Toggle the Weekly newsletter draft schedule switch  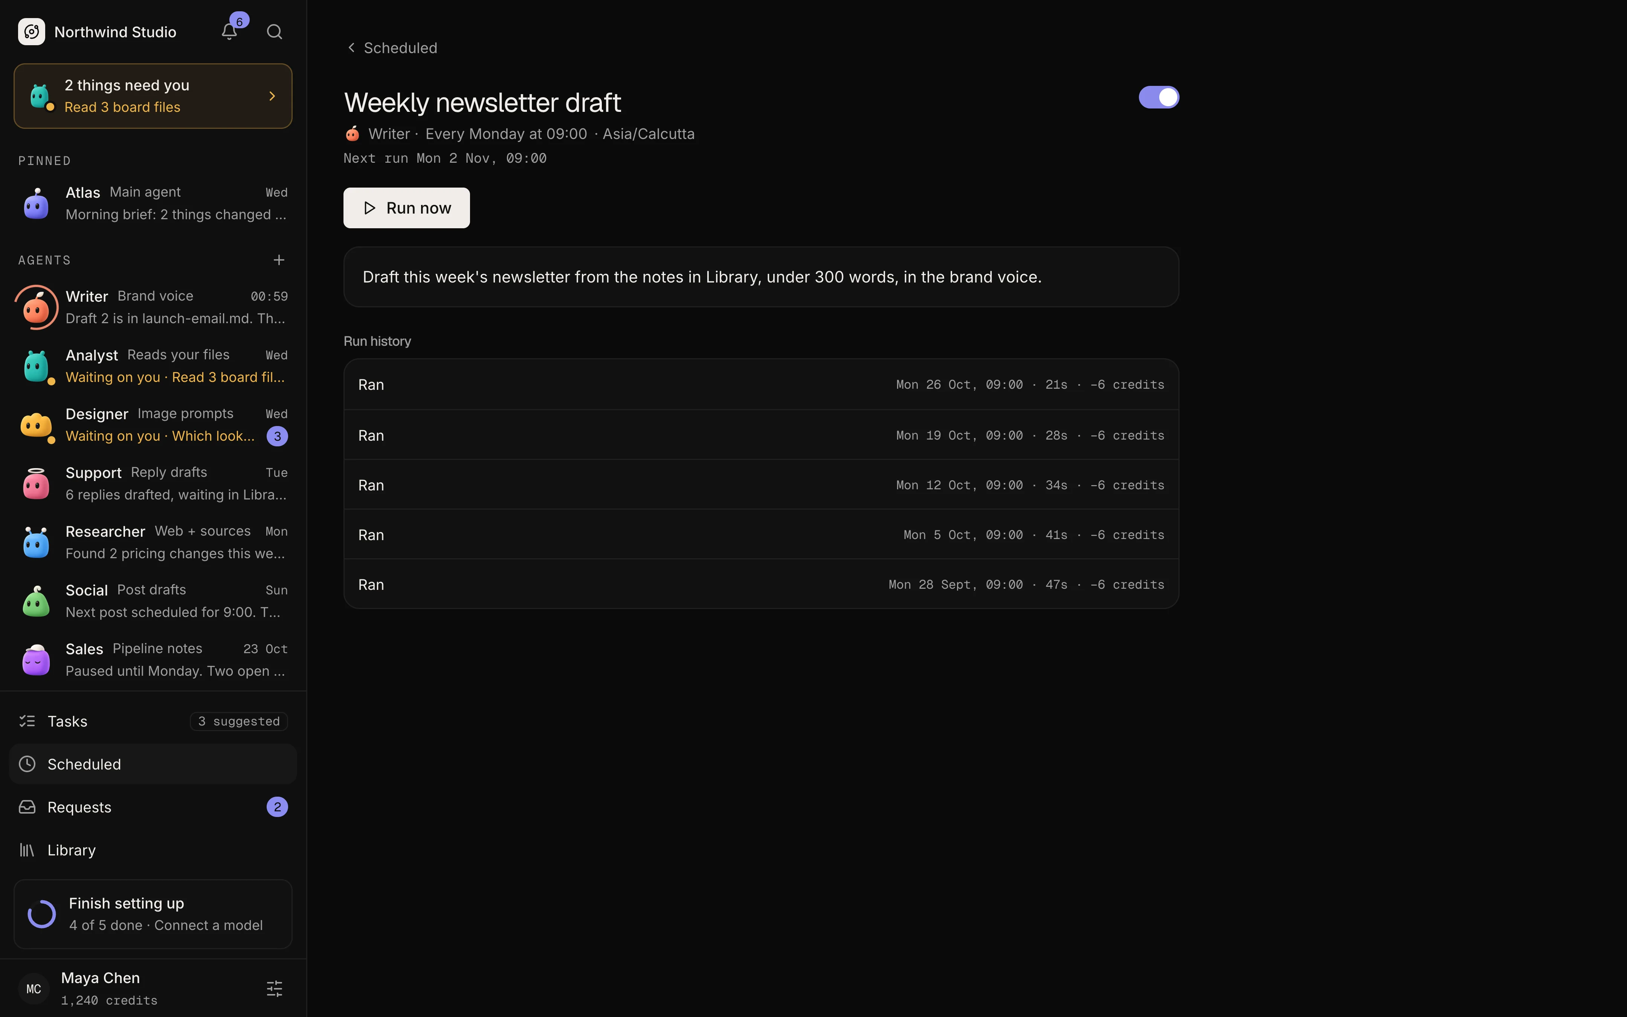click(x=1158, y=97)
